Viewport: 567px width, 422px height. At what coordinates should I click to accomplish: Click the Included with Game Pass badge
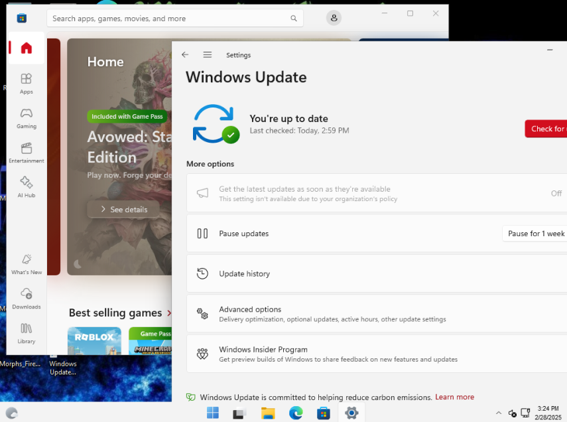coord(127,117)
